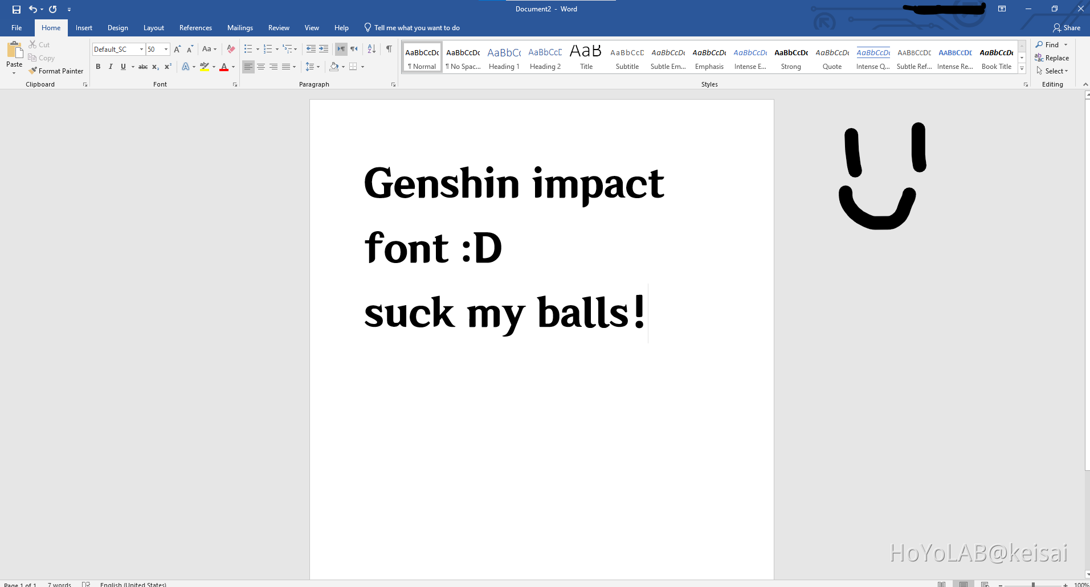The image size is (1090, 587).
Task: Open the Sort dialog
Action: pyautogui.click(x=371, y=49)
